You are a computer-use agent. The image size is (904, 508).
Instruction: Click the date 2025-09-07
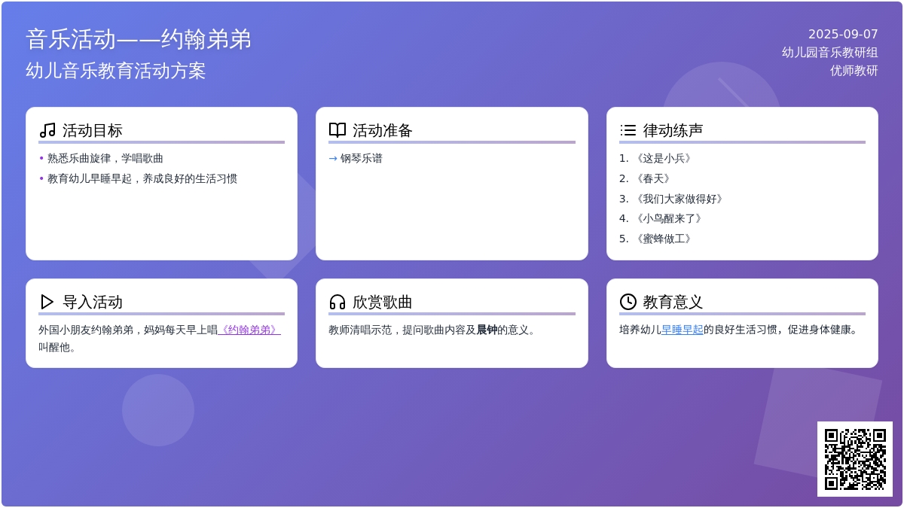pyautogui.click(x=843, y=34)
